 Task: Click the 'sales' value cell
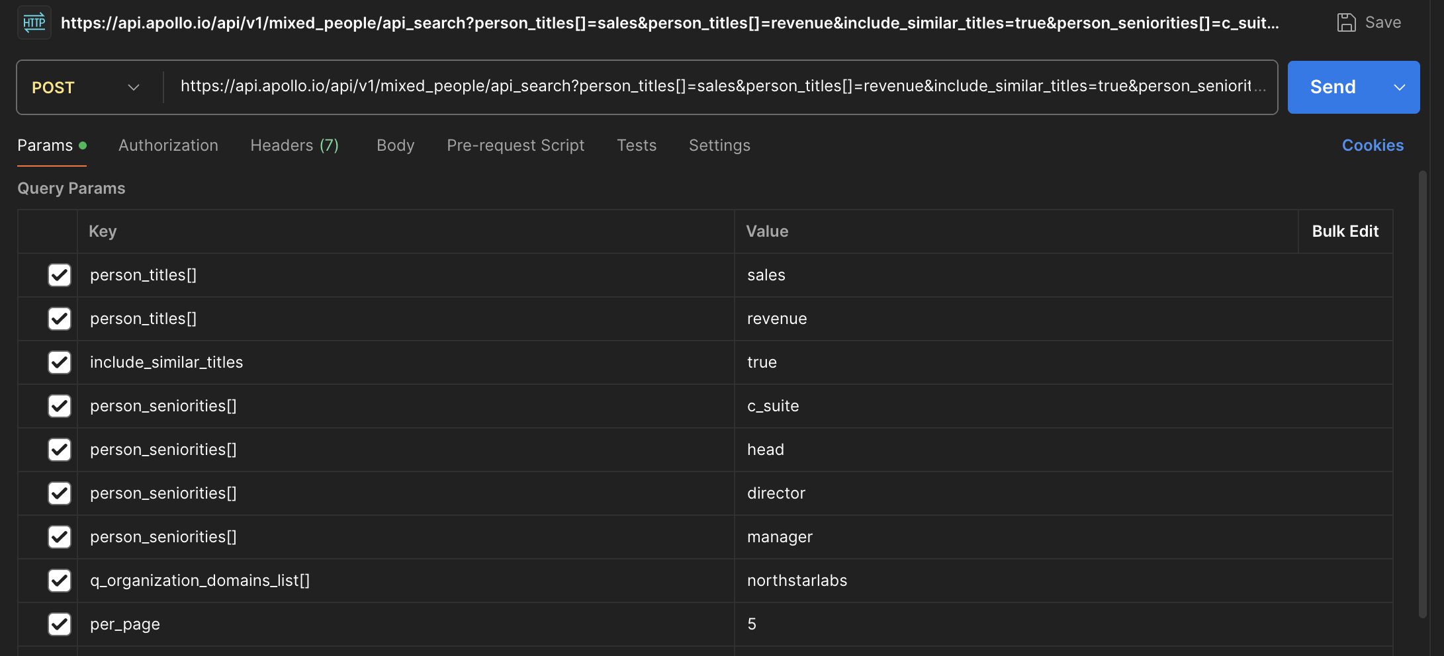coord(1063,275)
